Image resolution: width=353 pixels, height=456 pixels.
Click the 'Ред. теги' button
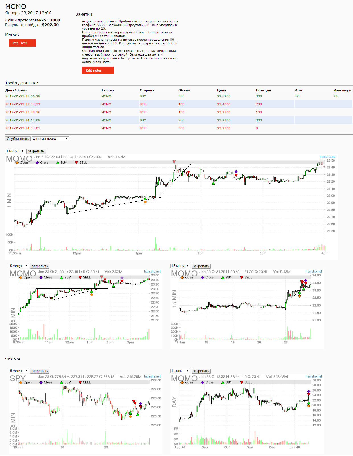(x=22, y=43)
